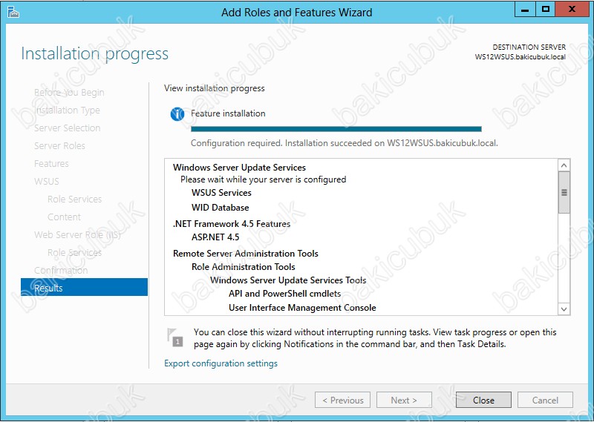Click the Role Administration Tools entry
594x422 pixels.
[244, 267]
